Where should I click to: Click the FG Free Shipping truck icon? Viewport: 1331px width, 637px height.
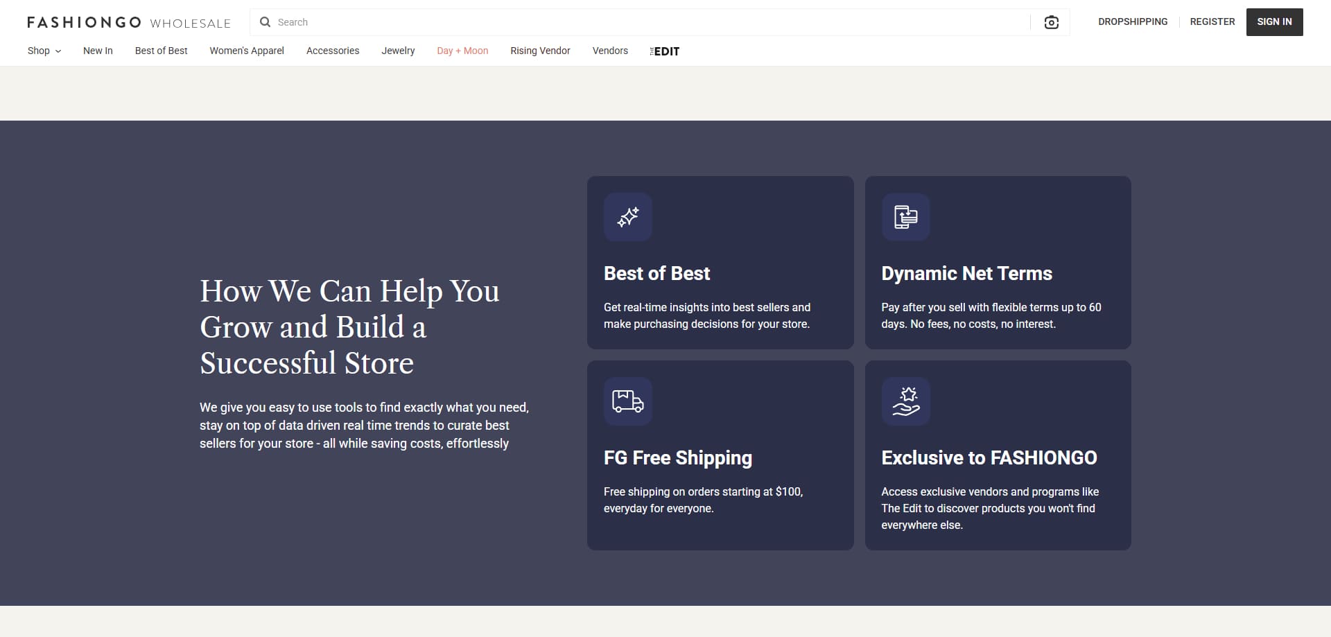(x=628, y=401)
